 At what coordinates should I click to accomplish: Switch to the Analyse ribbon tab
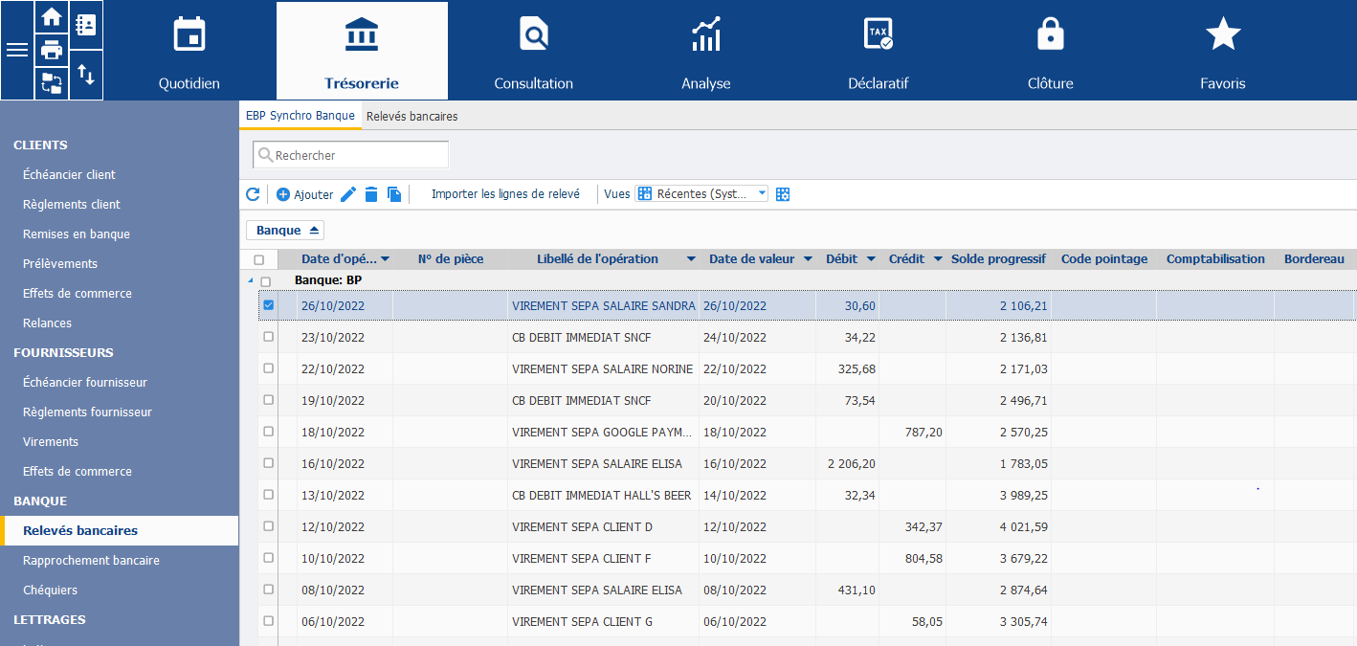(705, 51)
